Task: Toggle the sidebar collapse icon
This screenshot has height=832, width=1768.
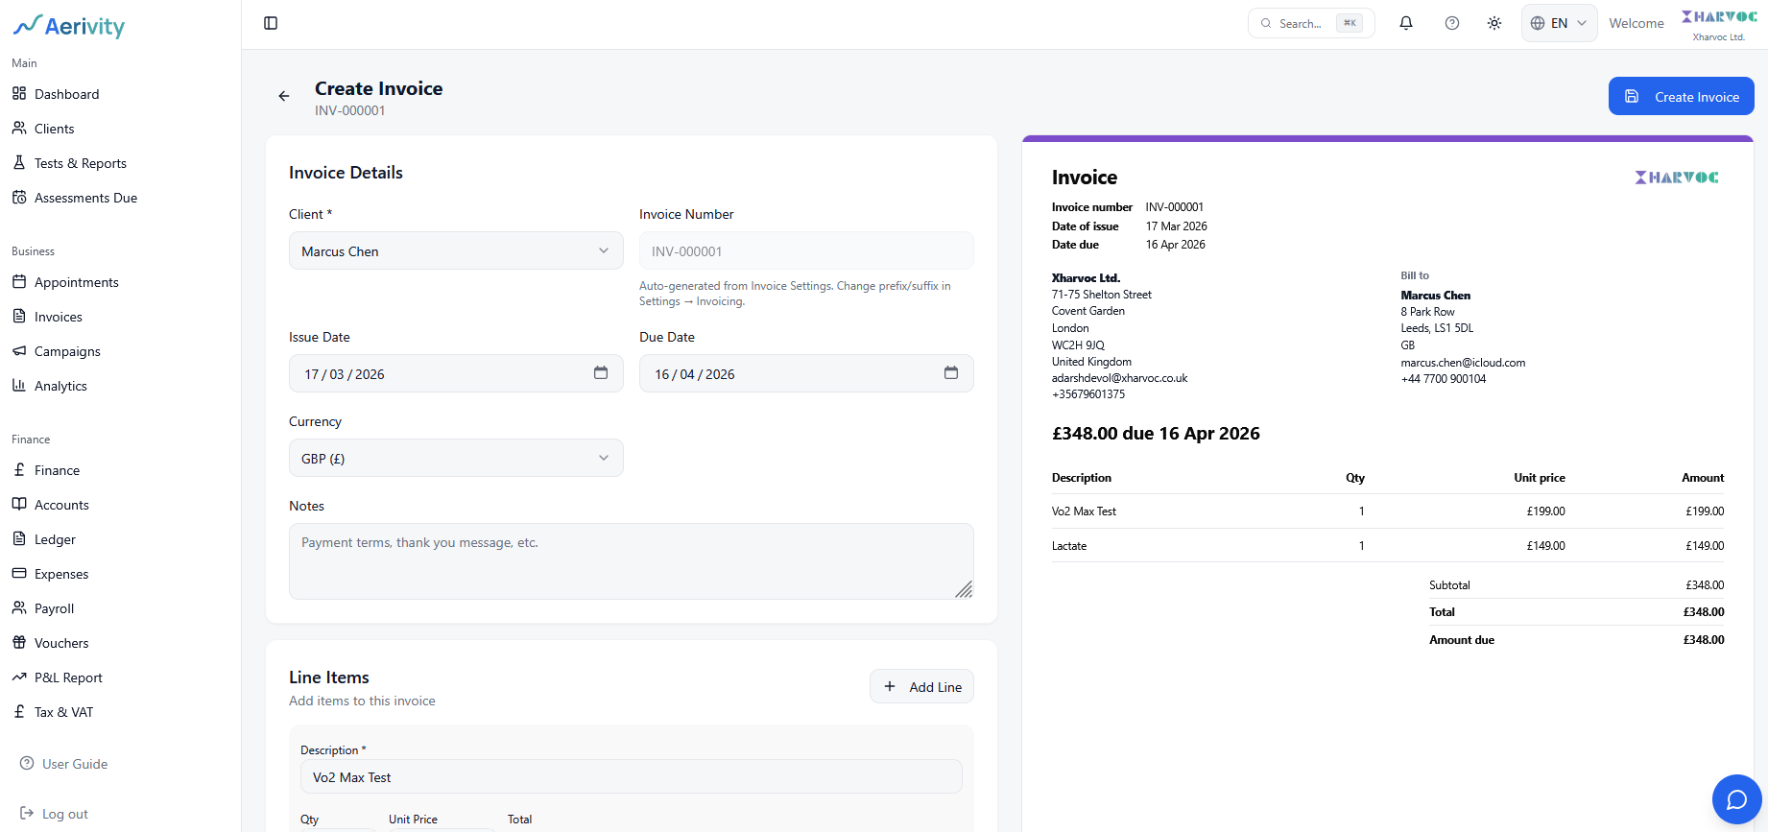Action: point(271,23)
